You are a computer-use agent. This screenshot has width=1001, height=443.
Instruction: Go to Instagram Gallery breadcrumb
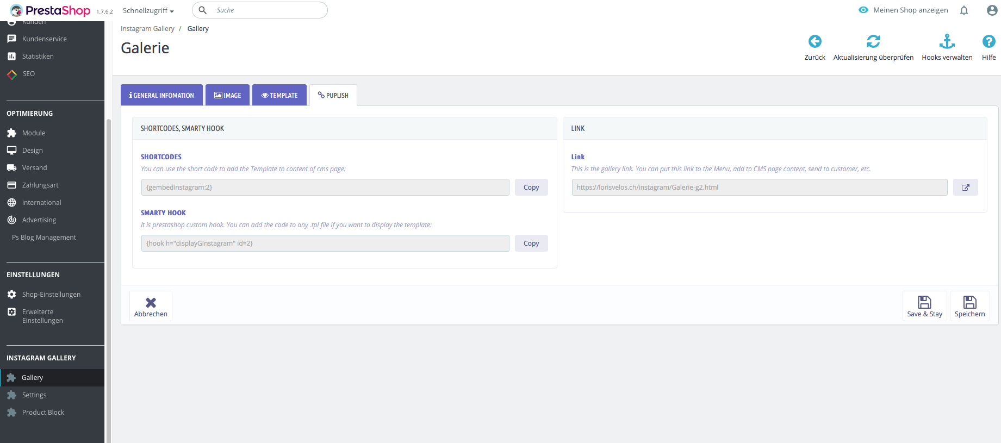point(147,29)
